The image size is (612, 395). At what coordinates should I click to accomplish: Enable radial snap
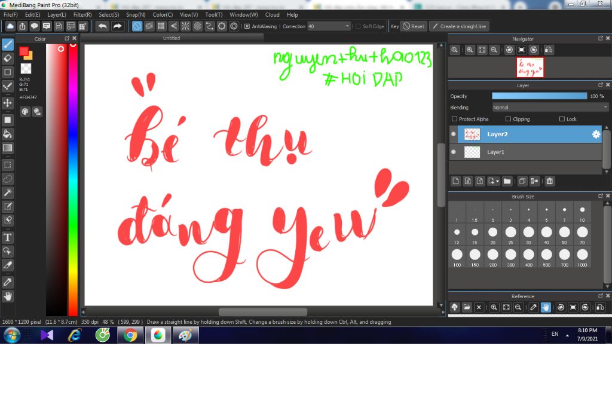(185, 26)
